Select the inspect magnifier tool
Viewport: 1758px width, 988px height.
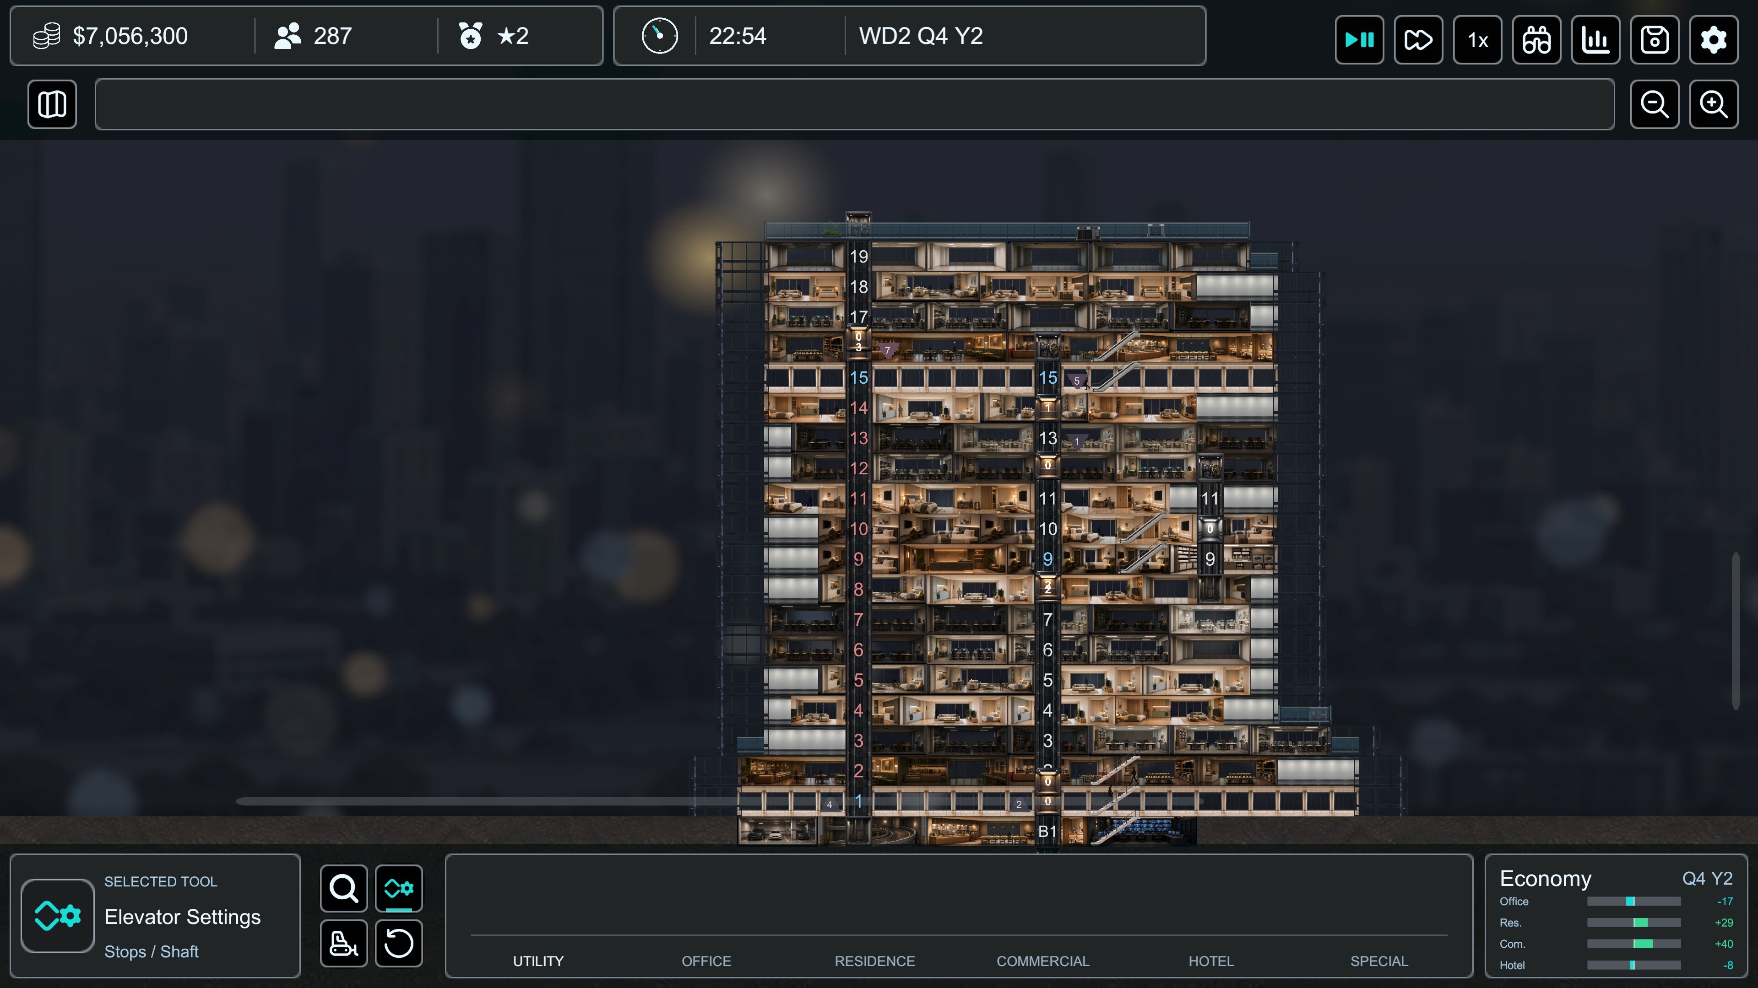[x=343, y=888]
